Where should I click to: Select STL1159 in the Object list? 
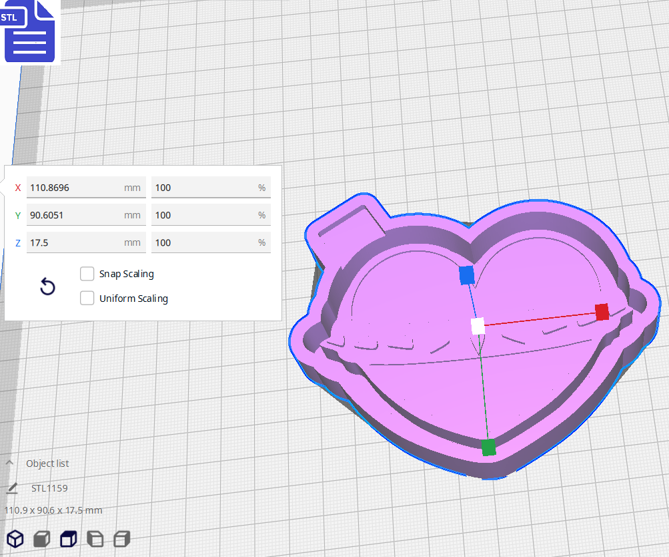pyautogui.click(x=49, y=488)
